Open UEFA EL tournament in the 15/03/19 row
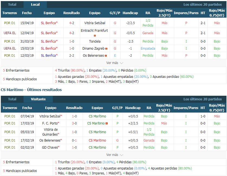Screen dimensions: 227x176 10,49
